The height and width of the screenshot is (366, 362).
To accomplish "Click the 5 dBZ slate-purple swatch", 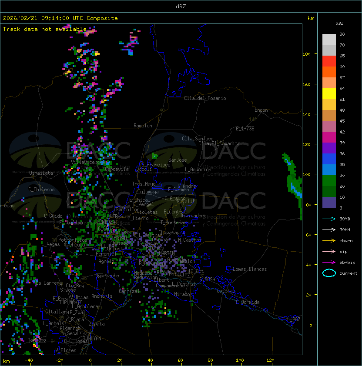I will pos(329,203).
